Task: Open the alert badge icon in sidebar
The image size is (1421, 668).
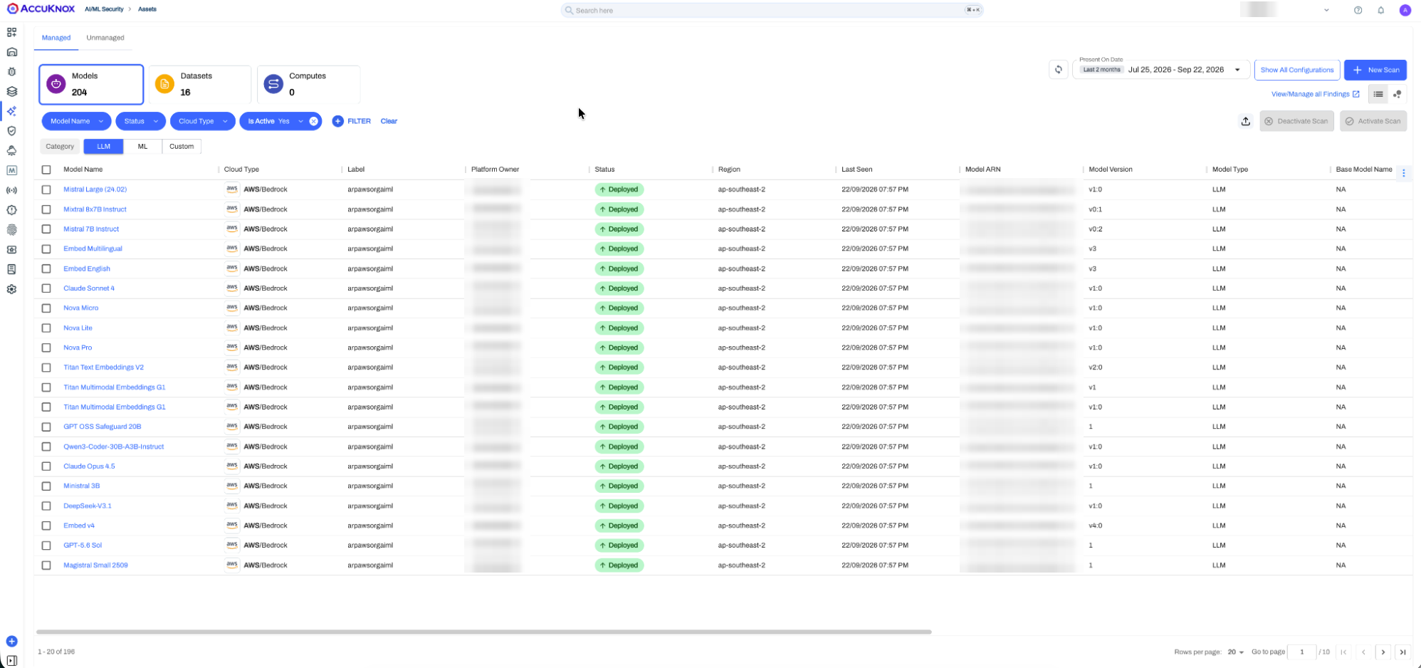Action: coord(11,210)
